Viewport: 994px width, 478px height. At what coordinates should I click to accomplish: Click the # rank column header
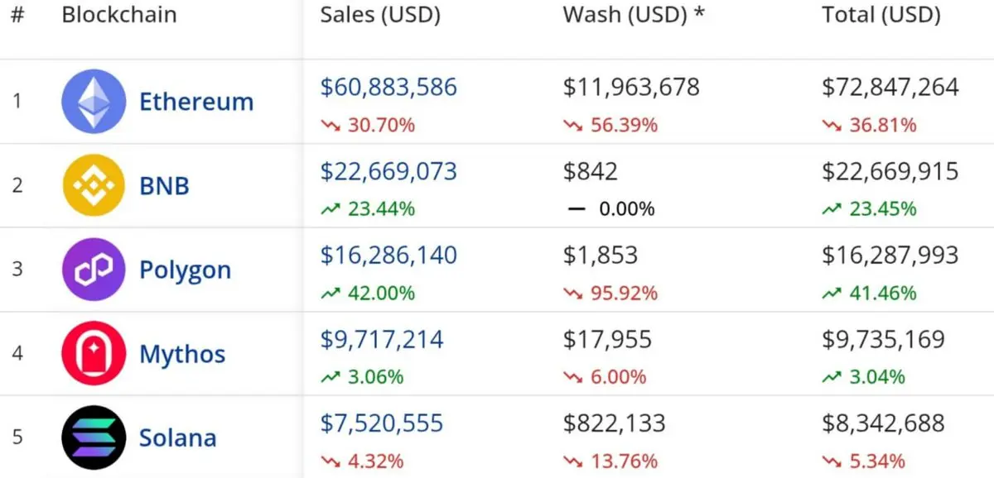[x=18, y=15]
